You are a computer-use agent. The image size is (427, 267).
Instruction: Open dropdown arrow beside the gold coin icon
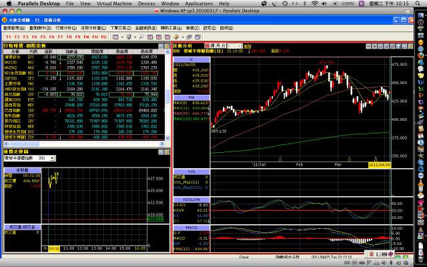pos(182,37)
